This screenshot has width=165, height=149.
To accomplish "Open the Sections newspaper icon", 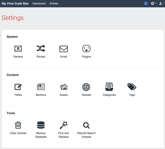I will (41, 87).
